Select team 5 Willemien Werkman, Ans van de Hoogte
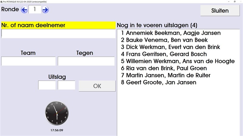This screenshot has height=136, width=243. pyautogui.click(x=178, y=61)
